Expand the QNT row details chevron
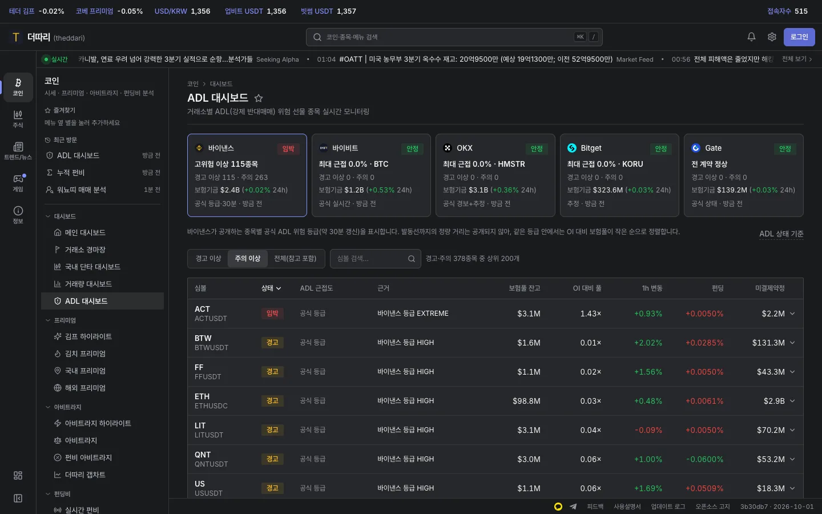The height and width of the screenshot is (514, 822). [792, 459]
